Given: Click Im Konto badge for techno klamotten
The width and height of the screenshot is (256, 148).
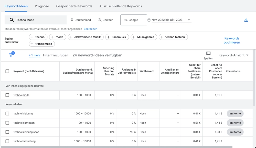Looking at the screenshot, I should 235,123.
